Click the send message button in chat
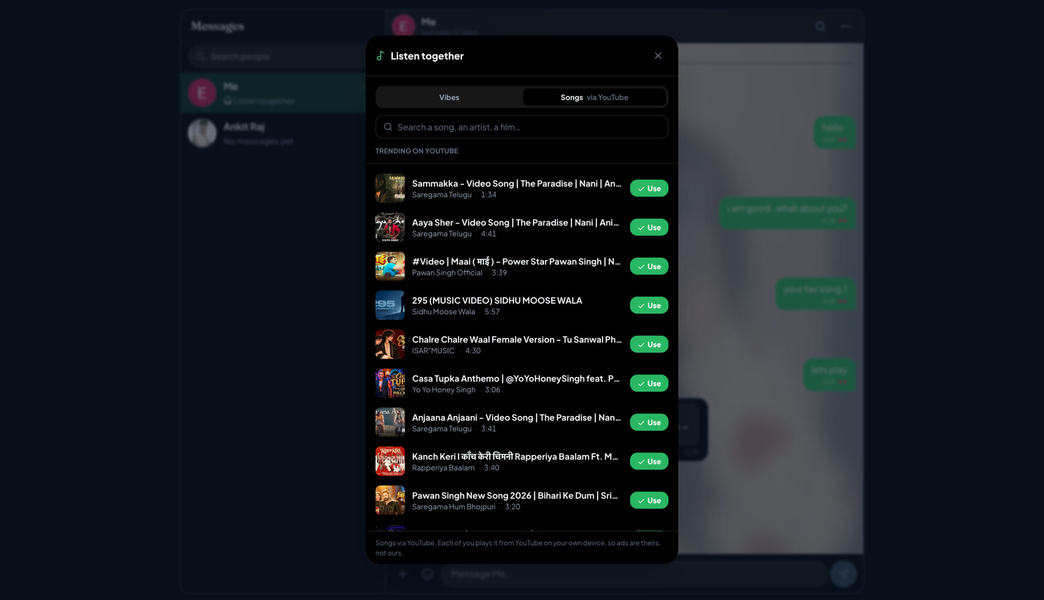Viewport: 1044px width, 600px height. tap(844, 574)
